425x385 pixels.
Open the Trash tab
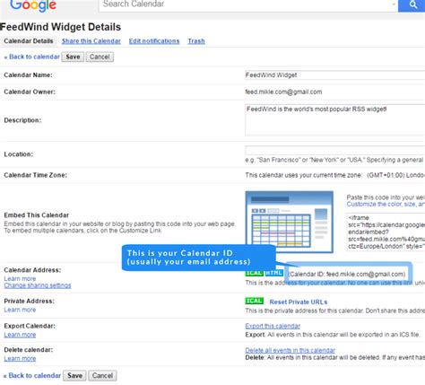click(x=196, y=41)
